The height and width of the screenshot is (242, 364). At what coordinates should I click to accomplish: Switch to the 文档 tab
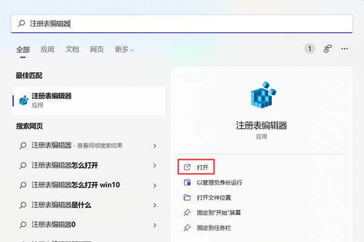[x=72, y=49]
